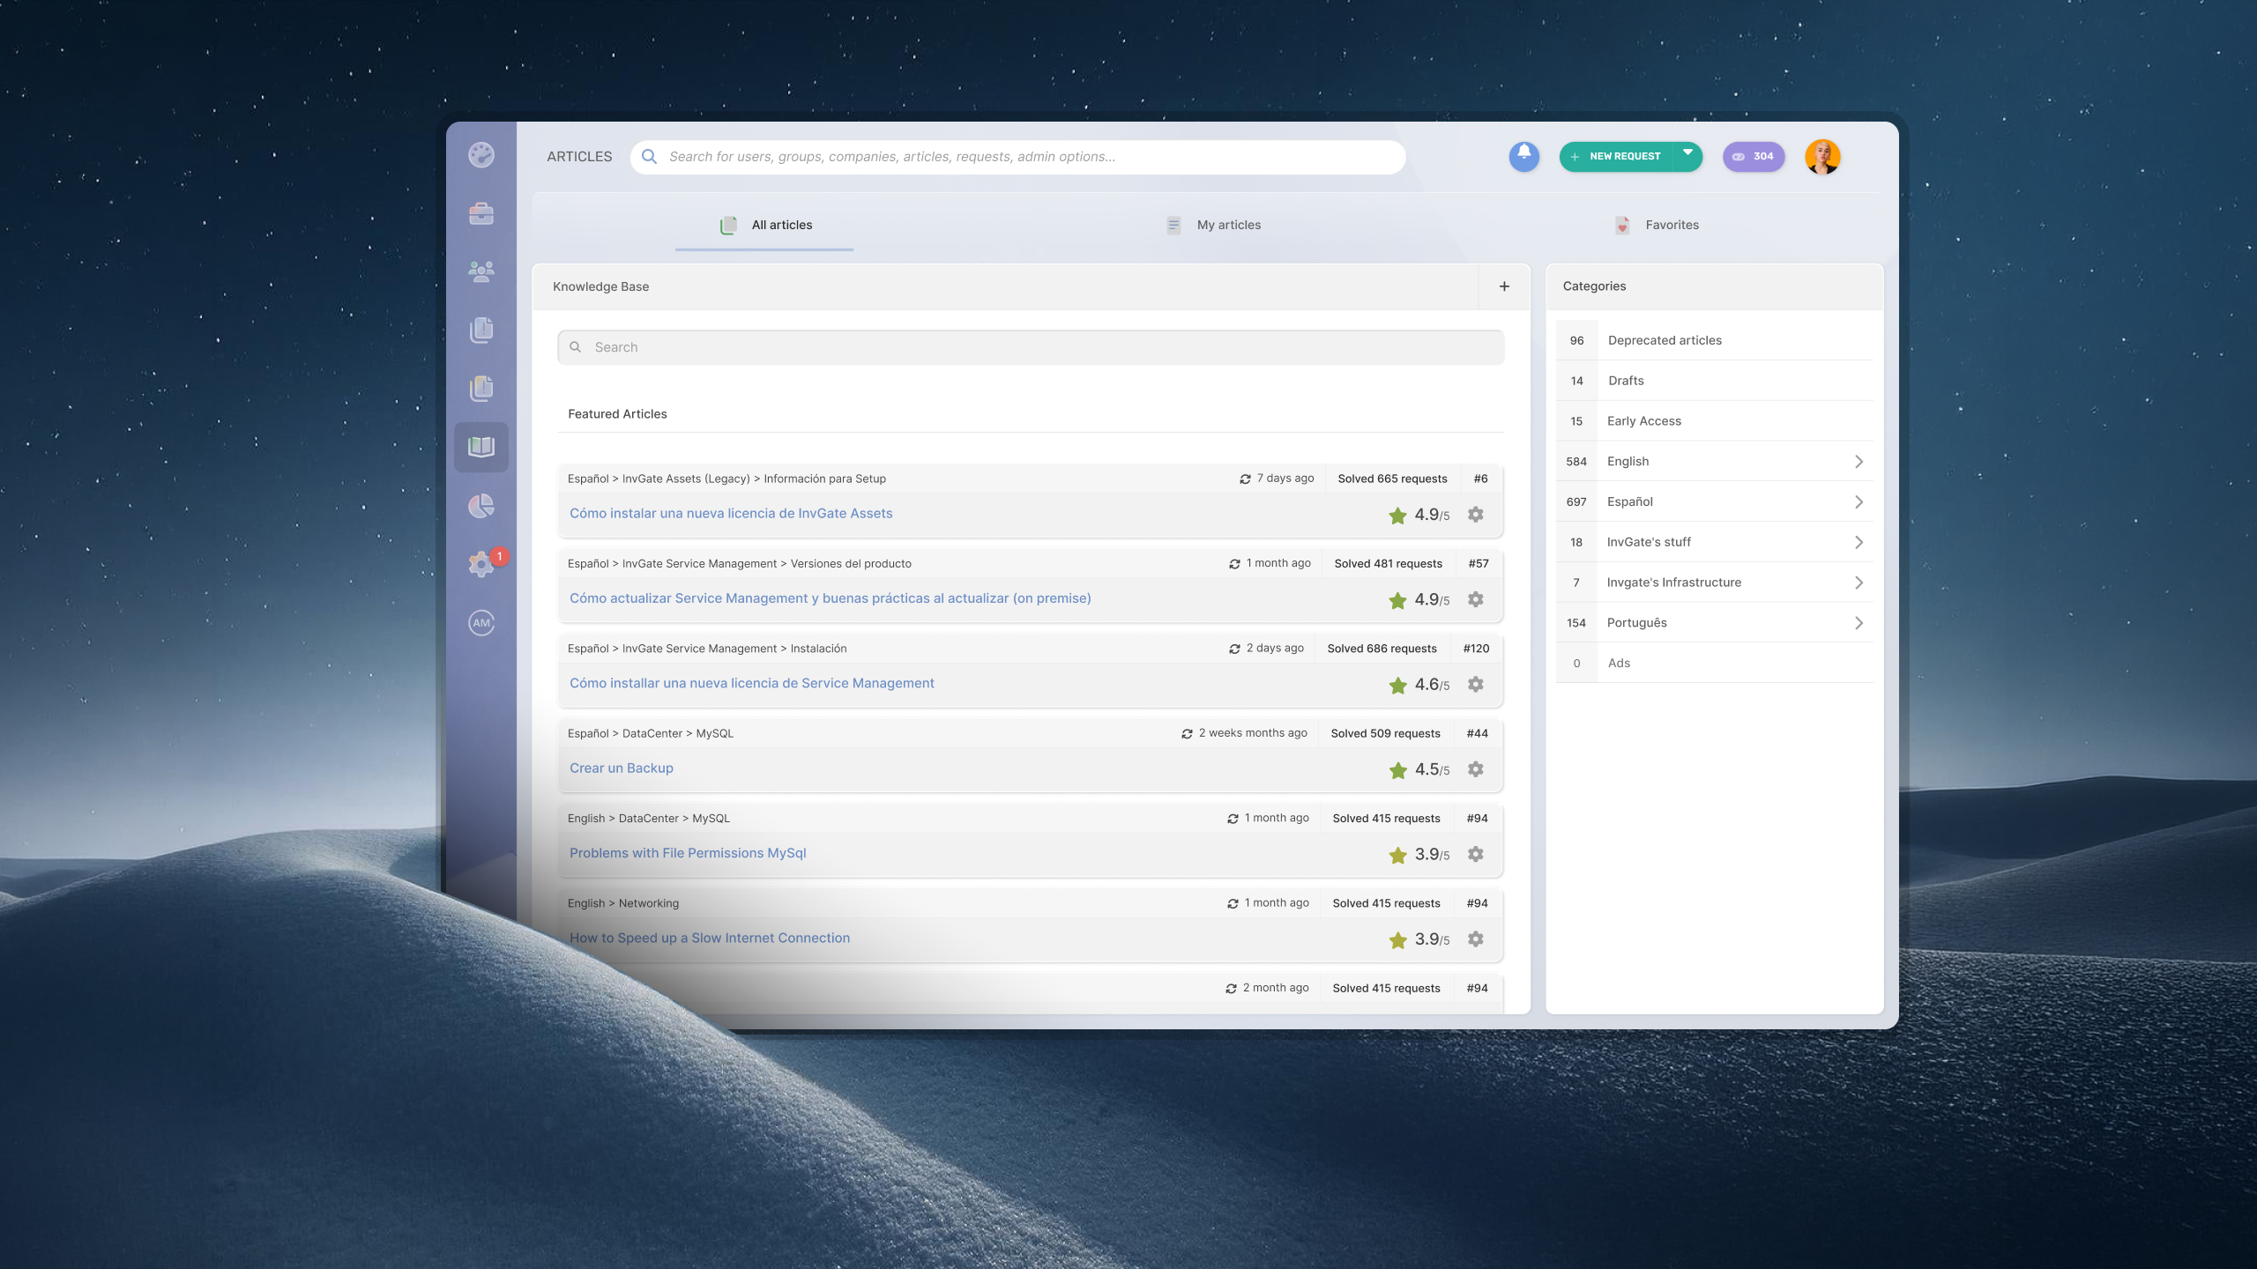Viewport: 2257px width, 1269px height.
Task: Expand Invgate's Infrastructure category chevron
Action: pyautogui.click(x=1858, y=583)
